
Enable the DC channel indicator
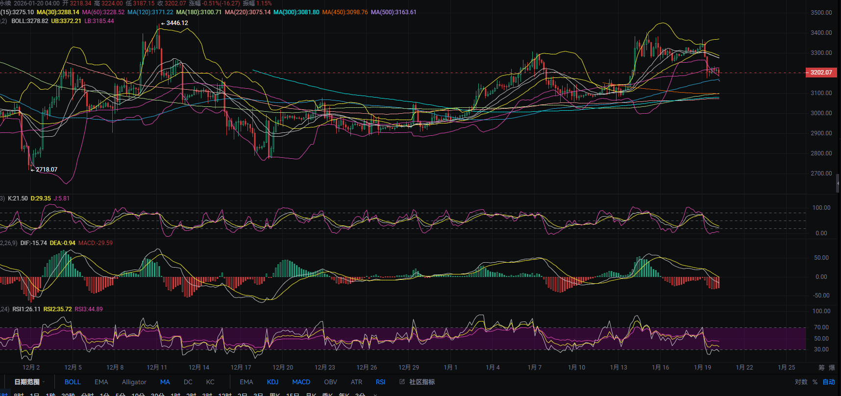pos(188,382)
